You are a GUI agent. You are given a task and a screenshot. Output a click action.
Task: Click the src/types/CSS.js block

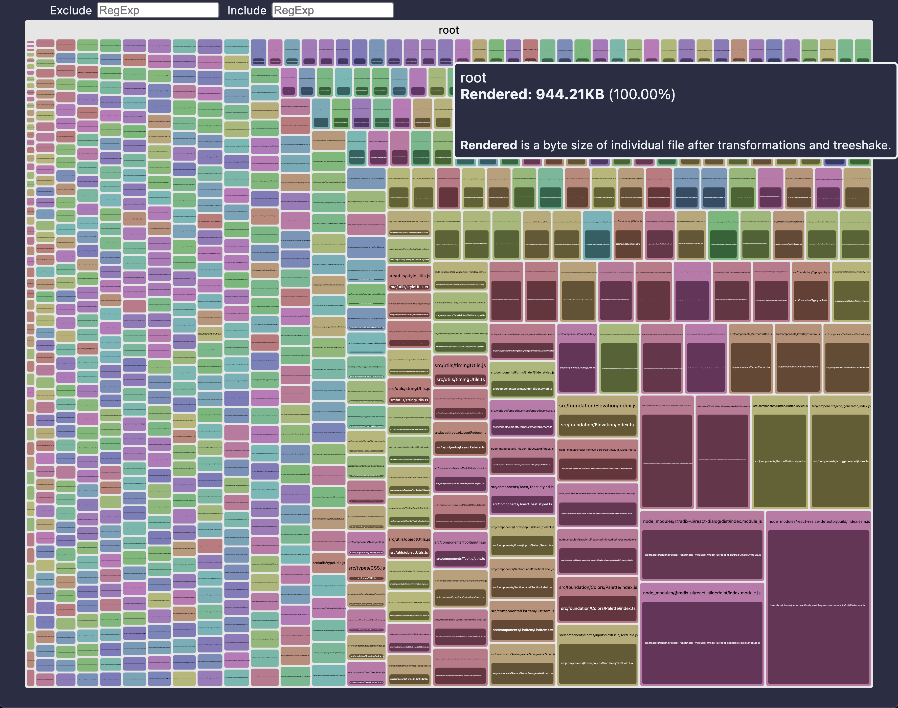tap(367, 568)
